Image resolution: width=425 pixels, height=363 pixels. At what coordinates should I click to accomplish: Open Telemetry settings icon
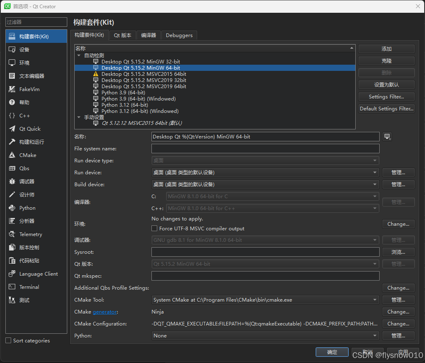point(12,234)
